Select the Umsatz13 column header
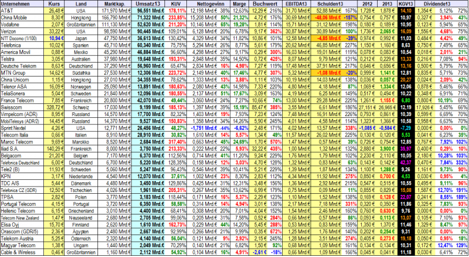Viewport: 469px width, 257px height. [148, 4]
